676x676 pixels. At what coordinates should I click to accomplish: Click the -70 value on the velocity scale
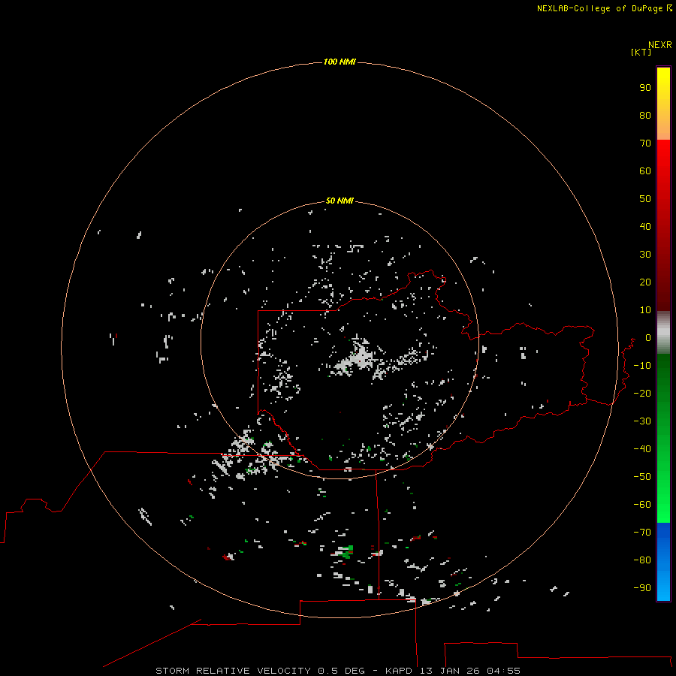pos(642,533)
